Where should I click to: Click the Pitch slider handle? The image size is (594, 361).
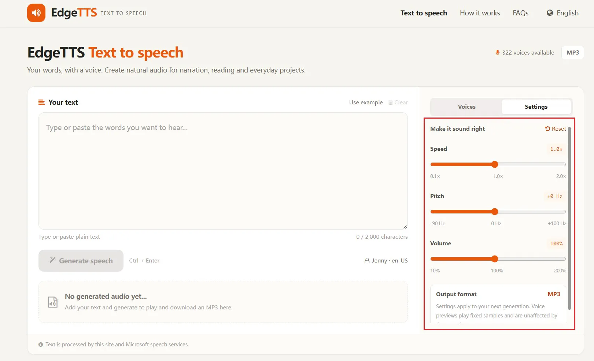click(x=495, y=212)
